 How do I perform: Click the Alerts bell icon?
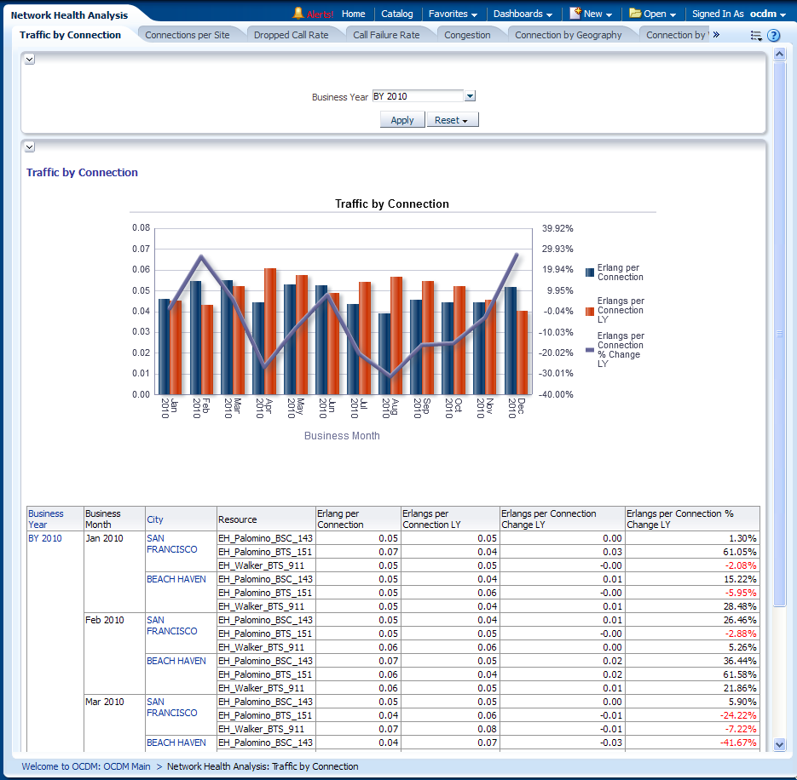tap(298, 14)
